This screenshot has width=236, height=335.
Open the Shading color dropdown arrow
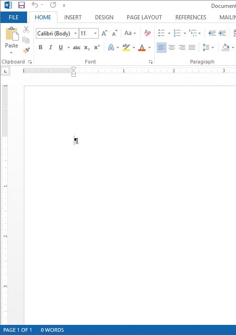(233, 47)
